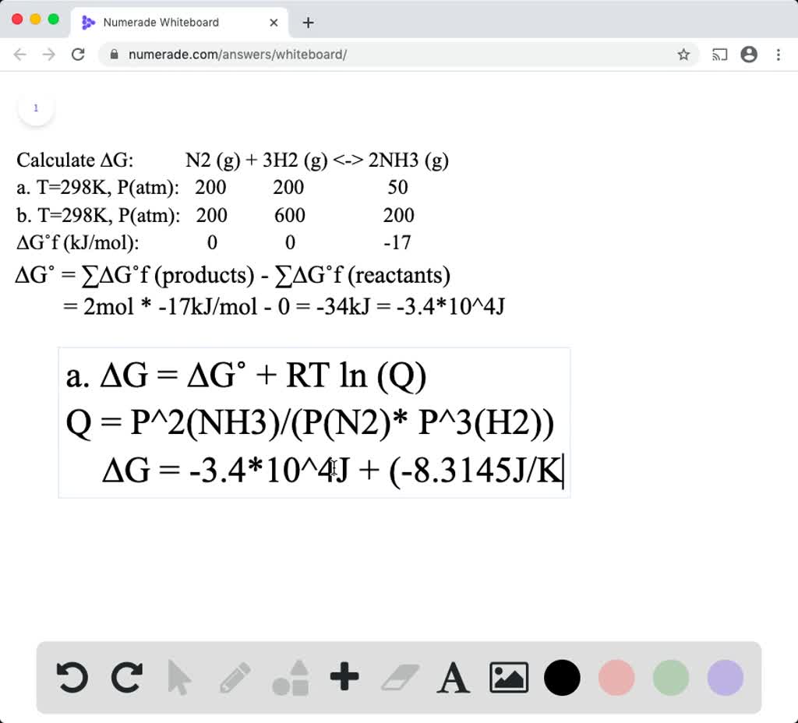
Task: Choose the text tool
Action: [x=454, y=678]
